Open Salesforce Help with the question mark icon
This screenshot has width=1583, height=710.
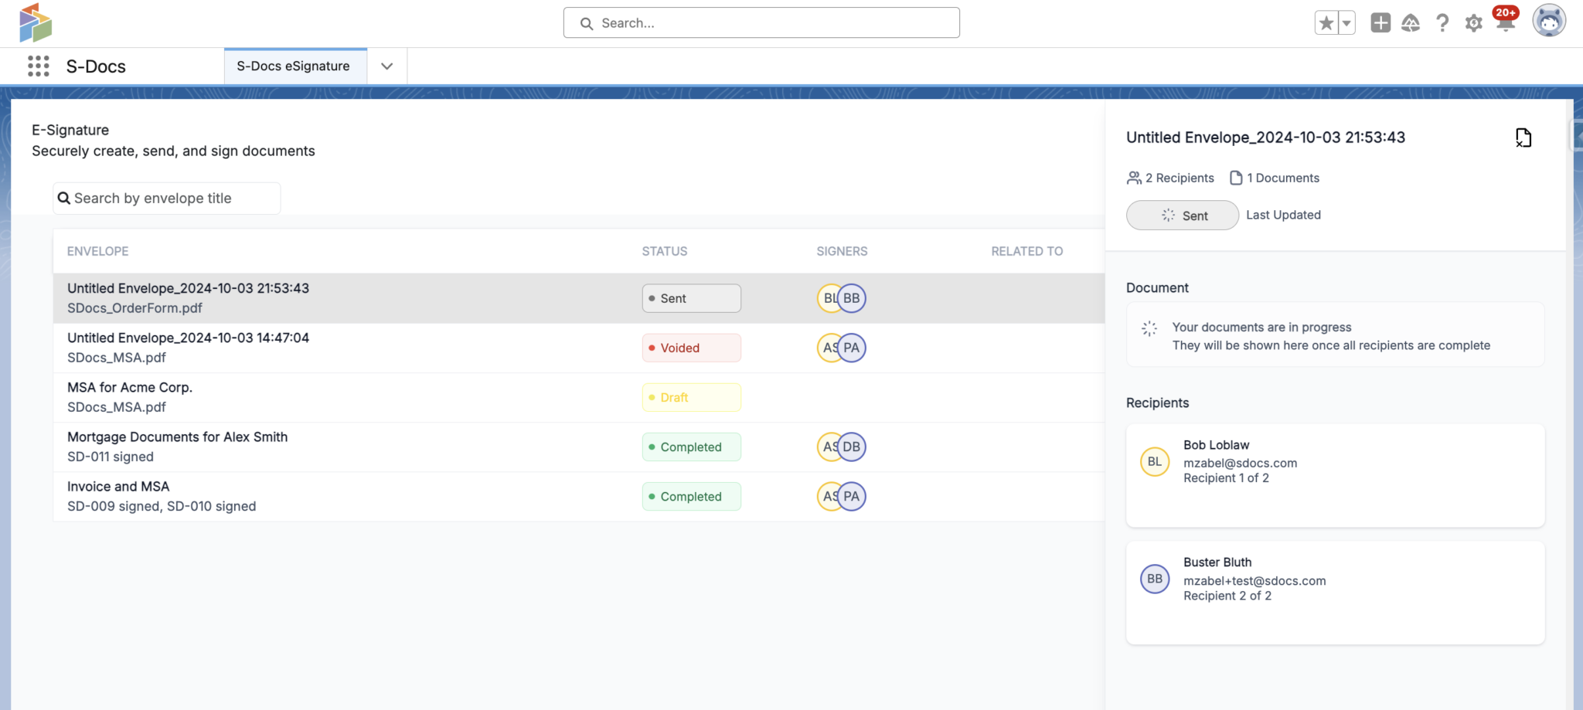click(1442, 22)
